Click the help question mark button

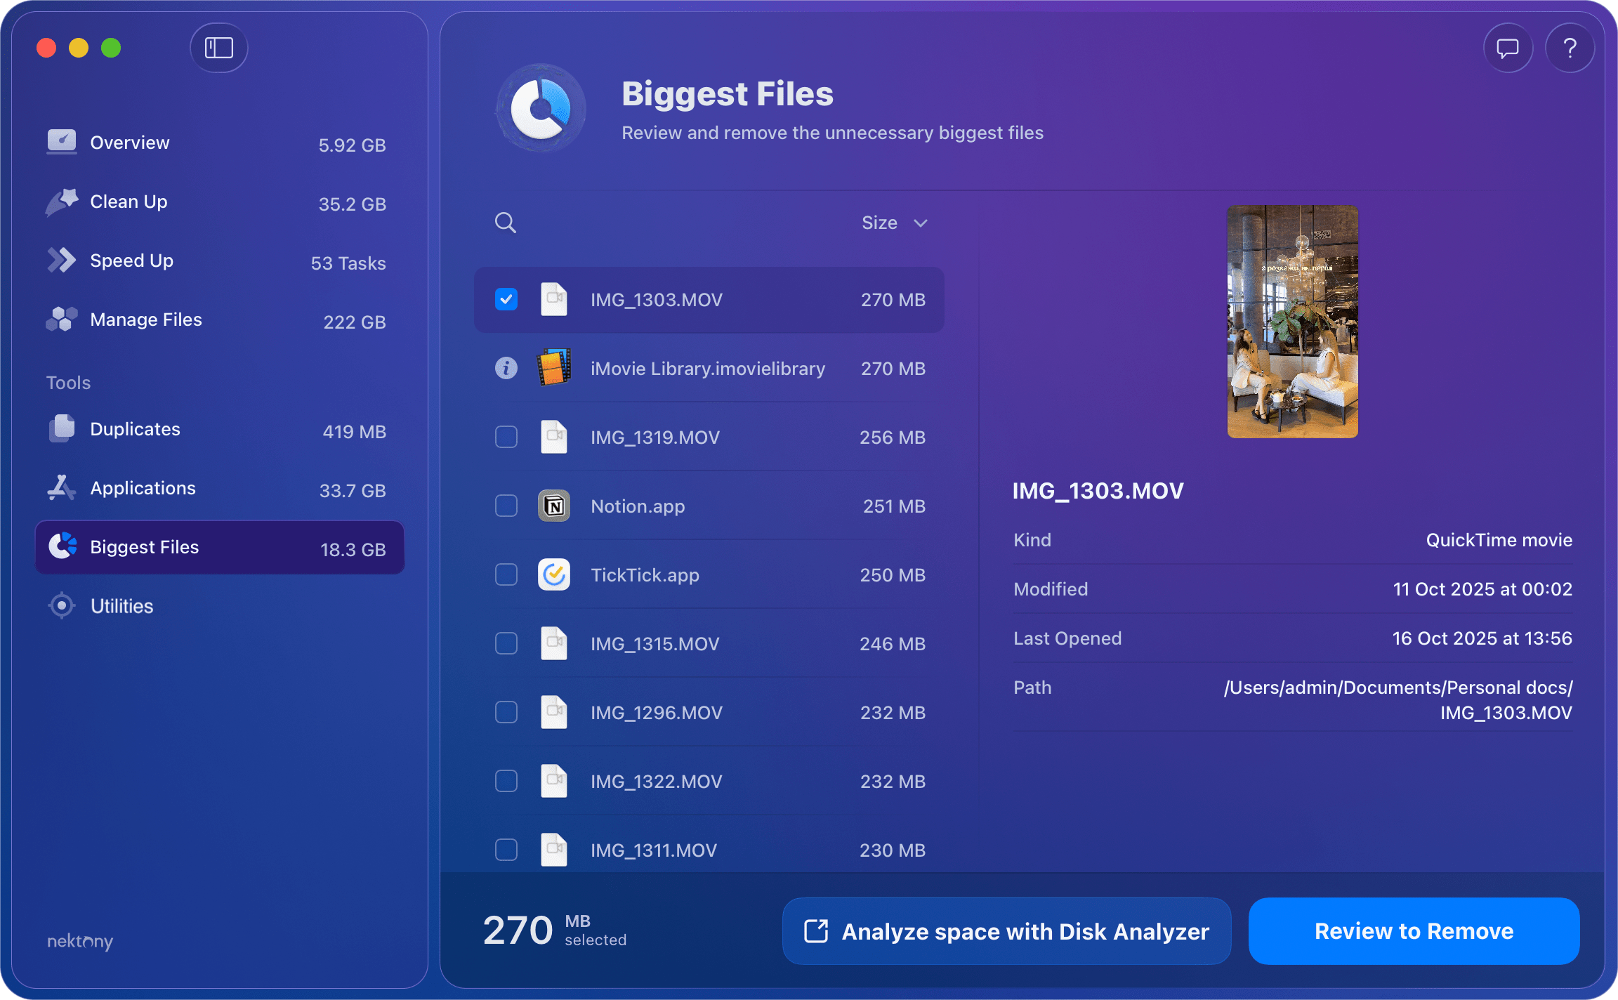click(x=1570, y=48)
